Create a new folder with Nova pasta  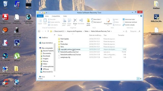(x=88, y=22)
